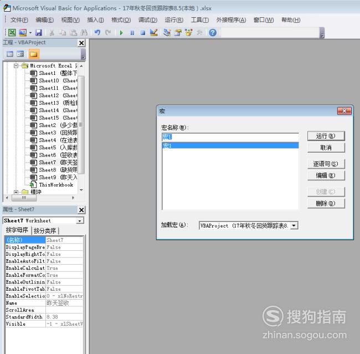Click the Toolbox toolbar icon
360x354 pixels.
199,33
